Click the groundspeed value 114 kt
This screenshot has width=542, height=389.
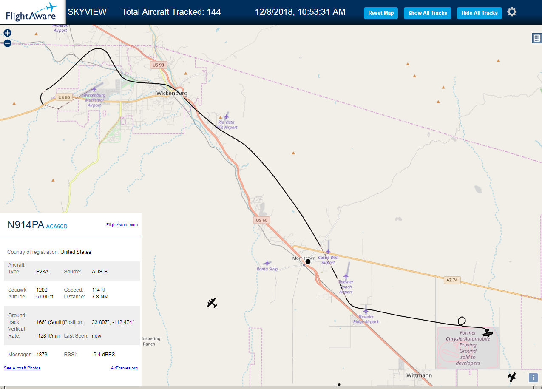click(99, 290)
